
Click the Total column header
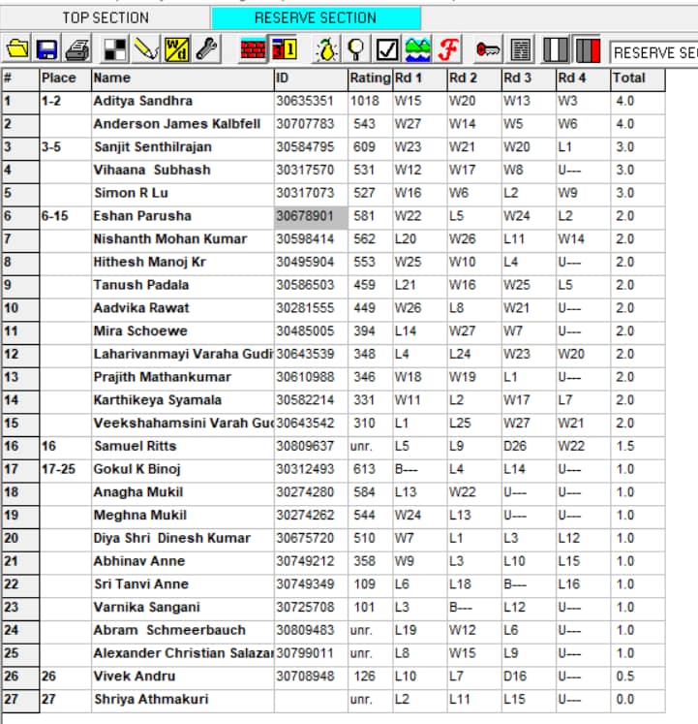click(x=636, y=78)
